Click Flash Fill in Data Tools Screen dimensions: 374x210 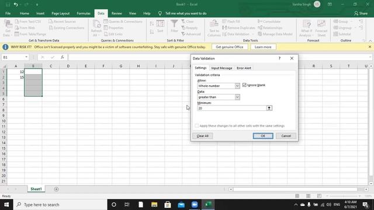231,22
